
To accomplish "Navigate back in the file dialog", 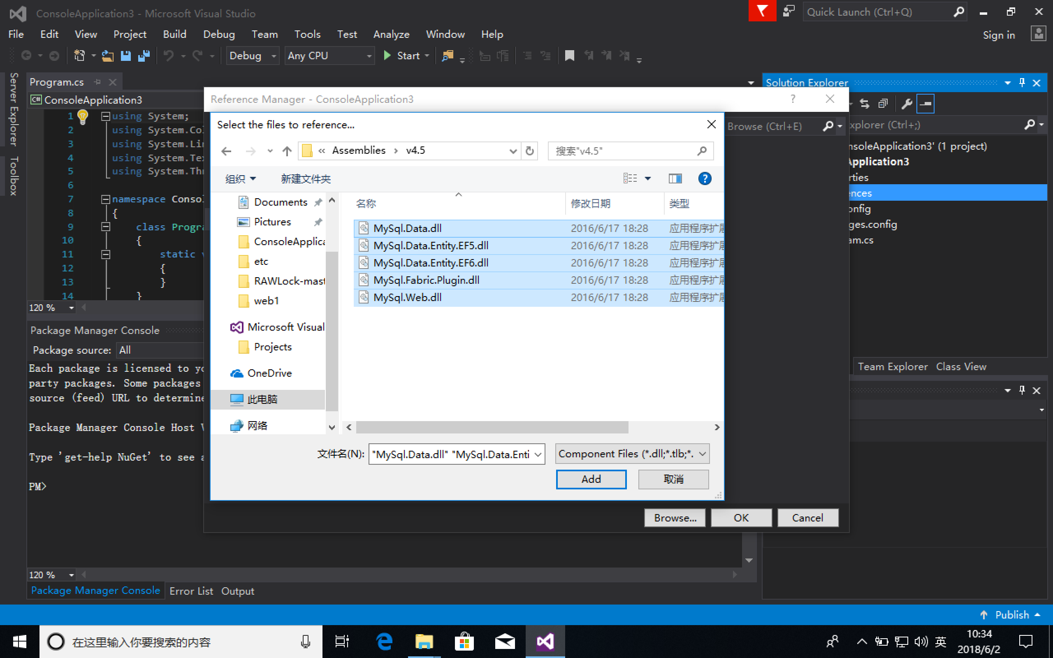I will tap(225, 151).
